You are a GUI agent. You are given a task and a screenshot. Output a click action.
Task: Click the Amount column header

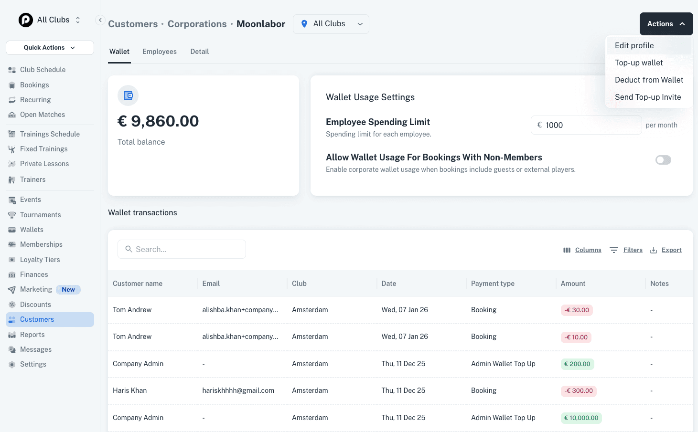(573, 284)
